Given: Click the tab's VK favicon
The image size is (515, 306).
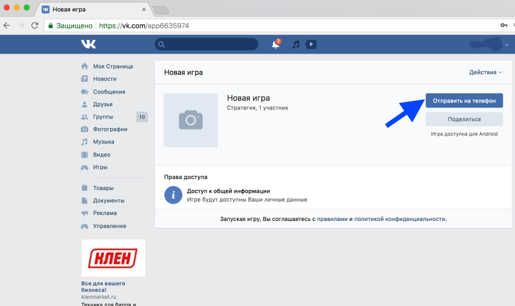Looking at the screenshot, I should click(x=46, y=10).
